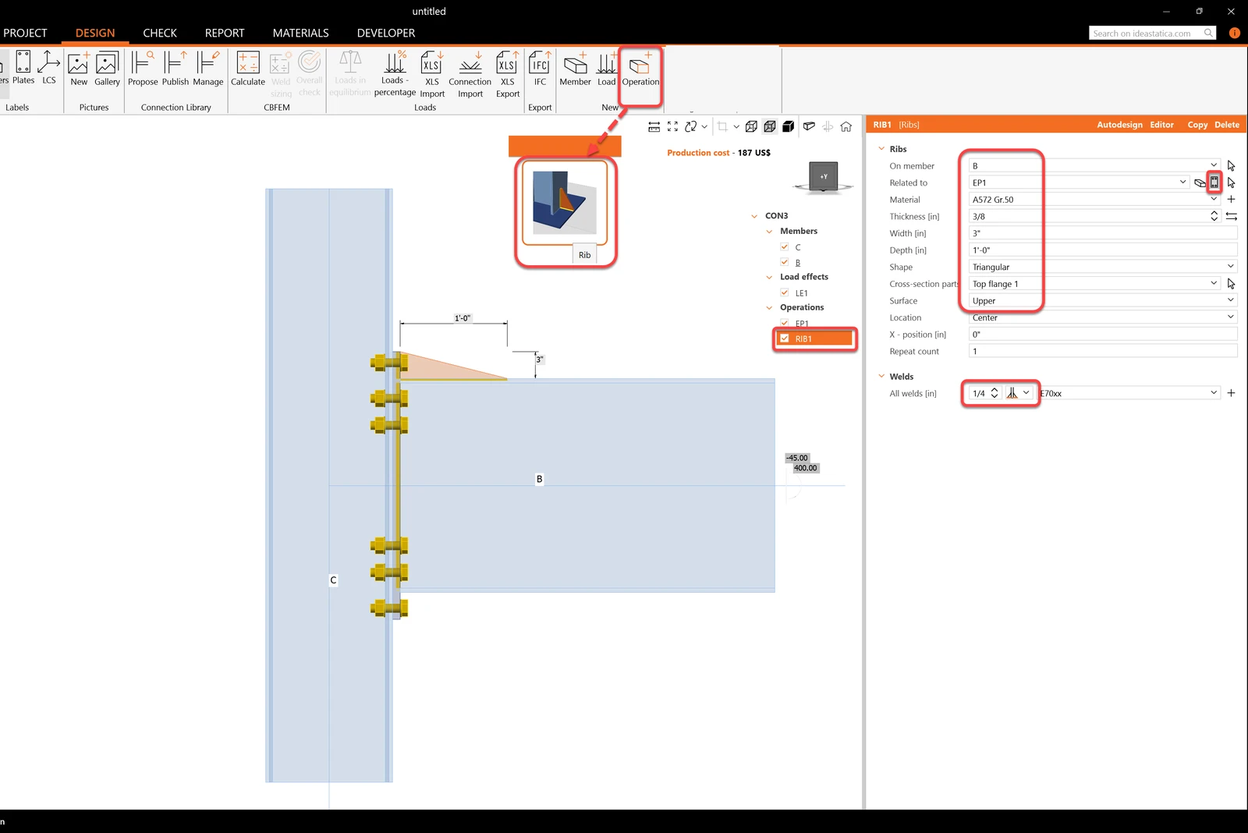Collapse the Operations tree group
The height and width of the screenshot is (833, 1248).
coord(769,307)
